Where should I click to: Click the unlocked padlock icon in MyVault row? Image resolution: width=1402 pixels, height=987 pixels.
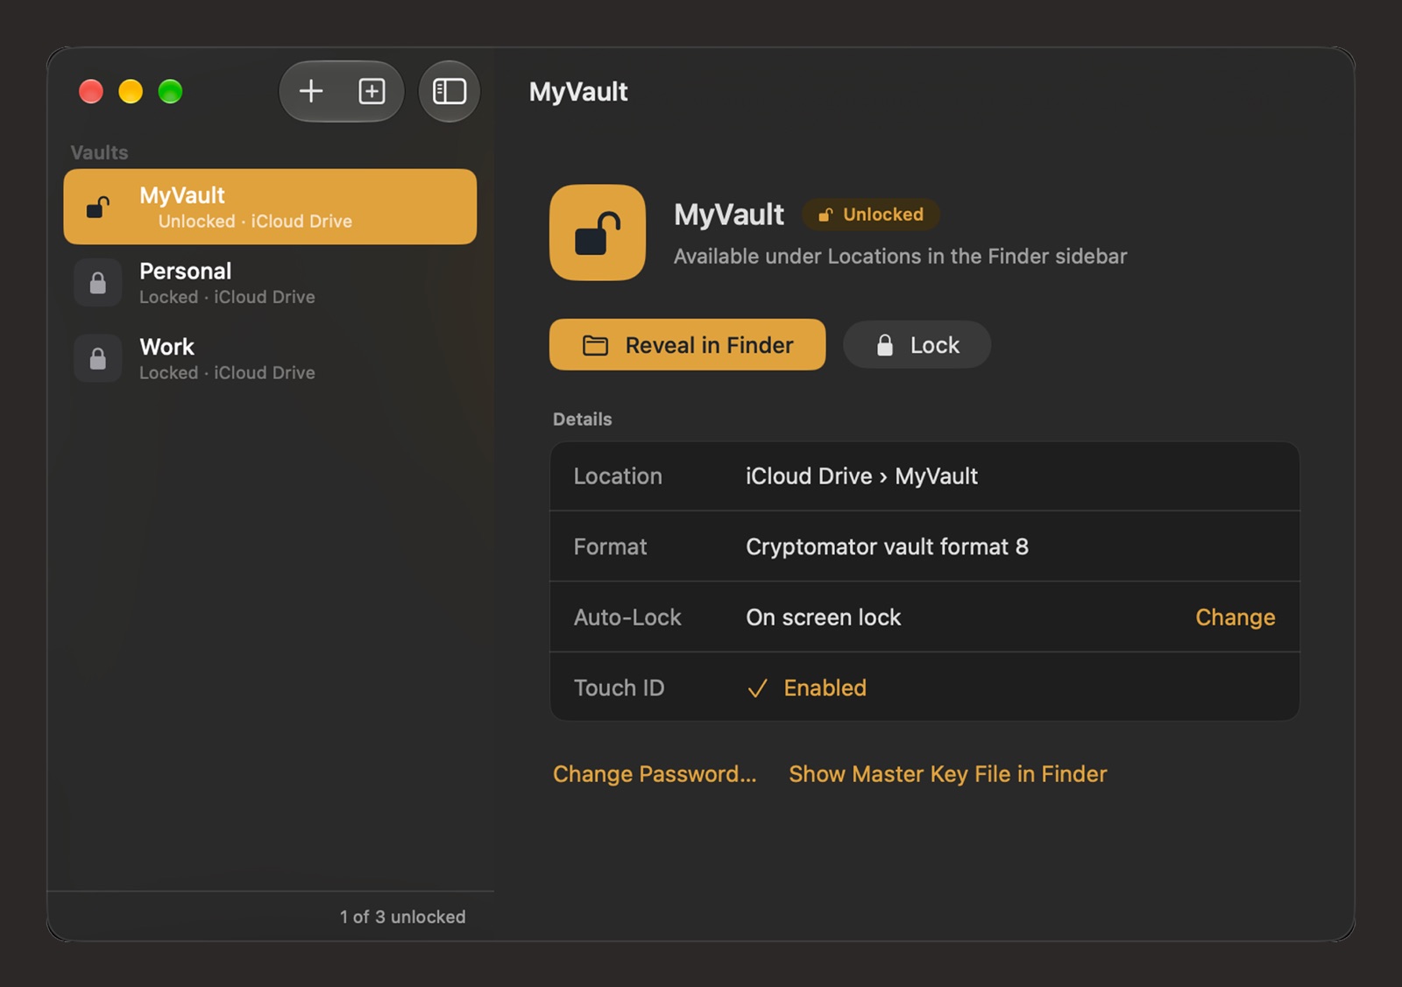point(98,208)
